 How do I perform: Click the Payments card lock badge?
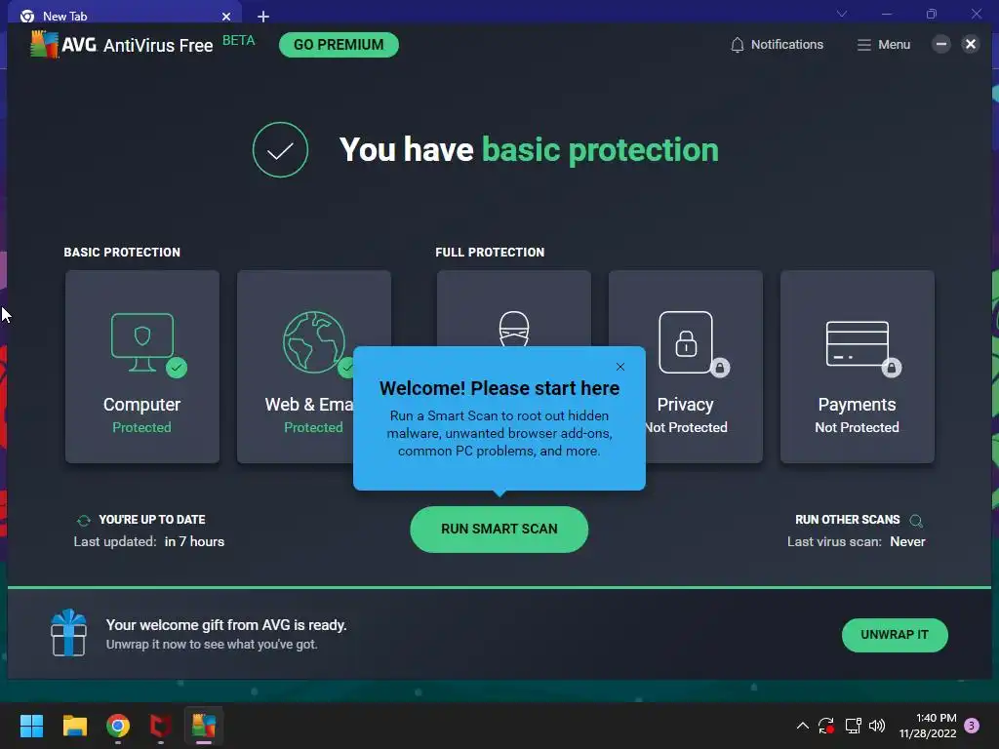[892, 368]
